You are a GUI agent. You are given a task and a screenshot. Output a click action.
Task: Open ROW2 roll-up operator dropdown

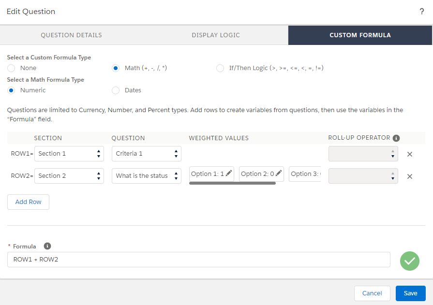(363, 176)
